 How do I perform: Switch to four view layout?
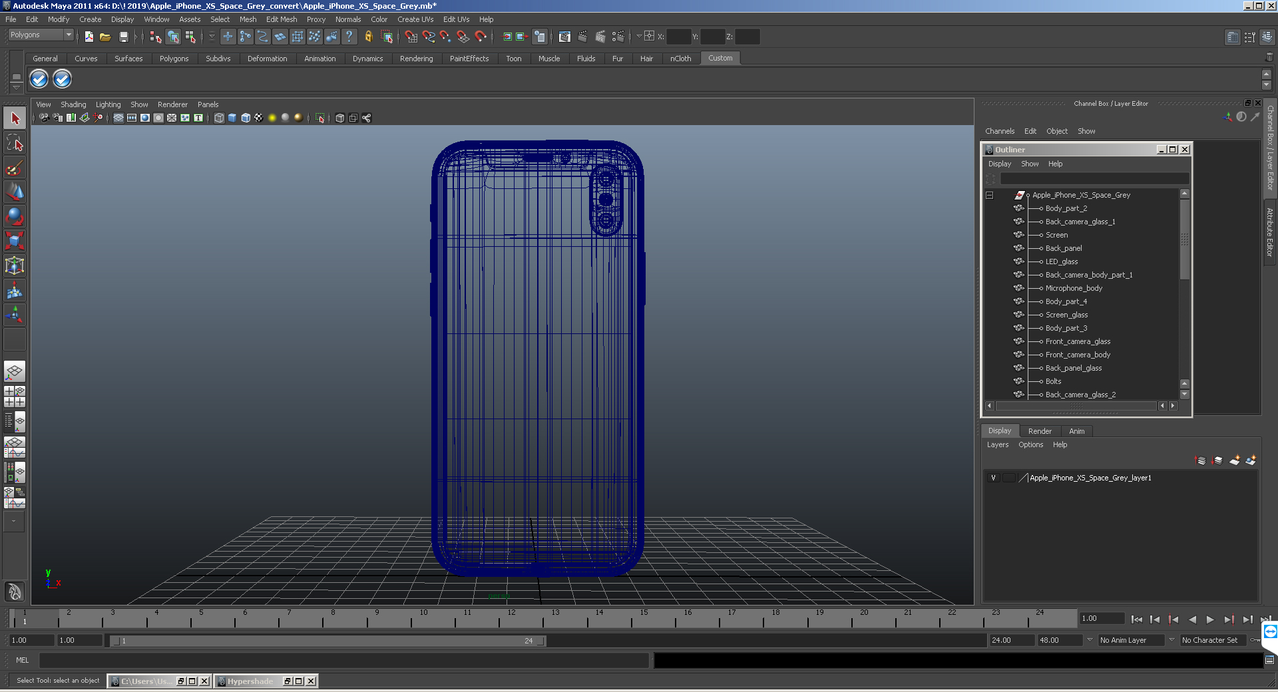click(15, 397)
